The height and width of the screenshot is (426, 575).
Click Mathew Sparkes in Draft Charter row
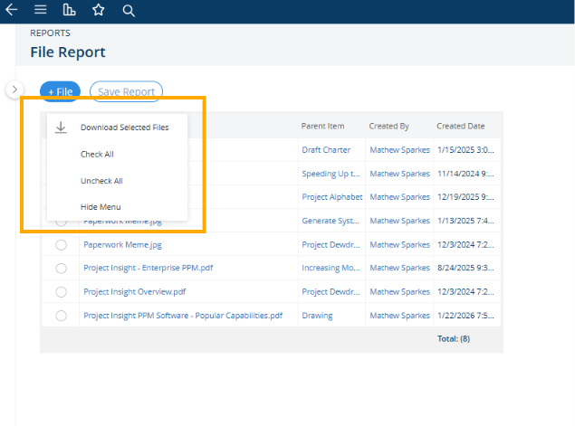399,150
